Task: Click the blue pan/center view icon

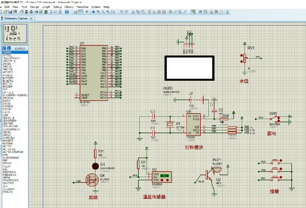Action: [93, 12]
